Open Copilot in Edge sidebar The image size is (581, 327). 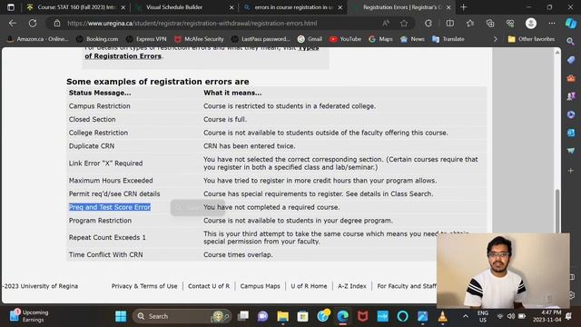pyautogui.click(x=571, y=24)
